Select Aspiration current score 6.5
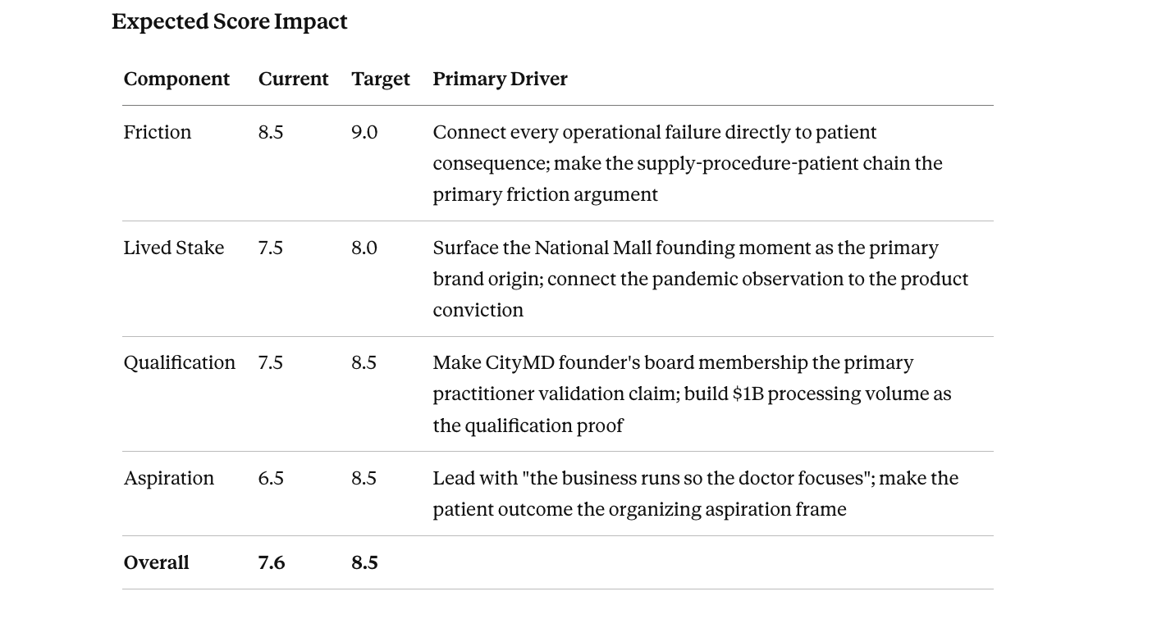1157x628 pixels. pyautogui.click(x=271, y=478)
